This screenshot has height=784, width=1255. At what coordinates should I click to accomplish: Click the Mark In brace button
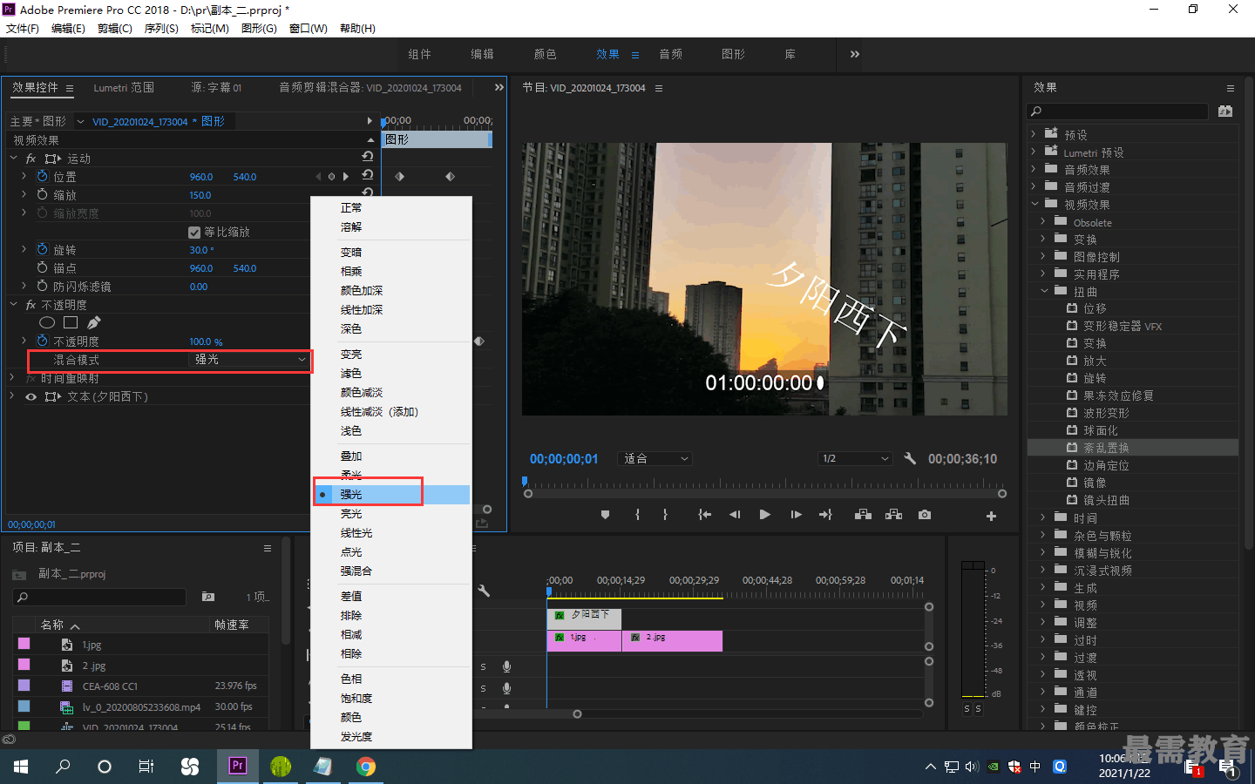coord(638,515)
